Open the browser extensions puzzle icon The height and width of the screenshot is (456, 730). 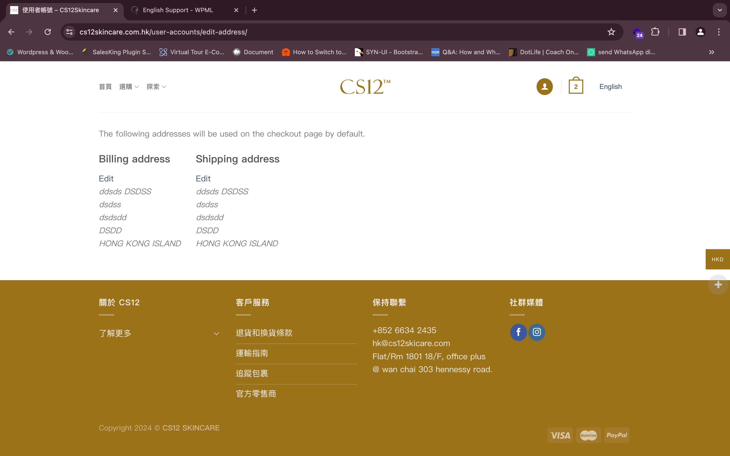pos(655,32)
